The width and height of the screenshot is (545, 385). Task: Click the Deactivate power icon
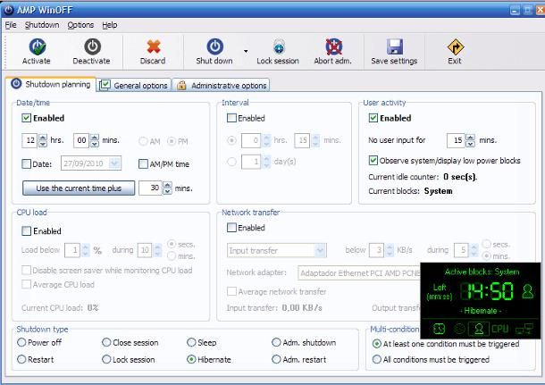click(x=92, y=46)
